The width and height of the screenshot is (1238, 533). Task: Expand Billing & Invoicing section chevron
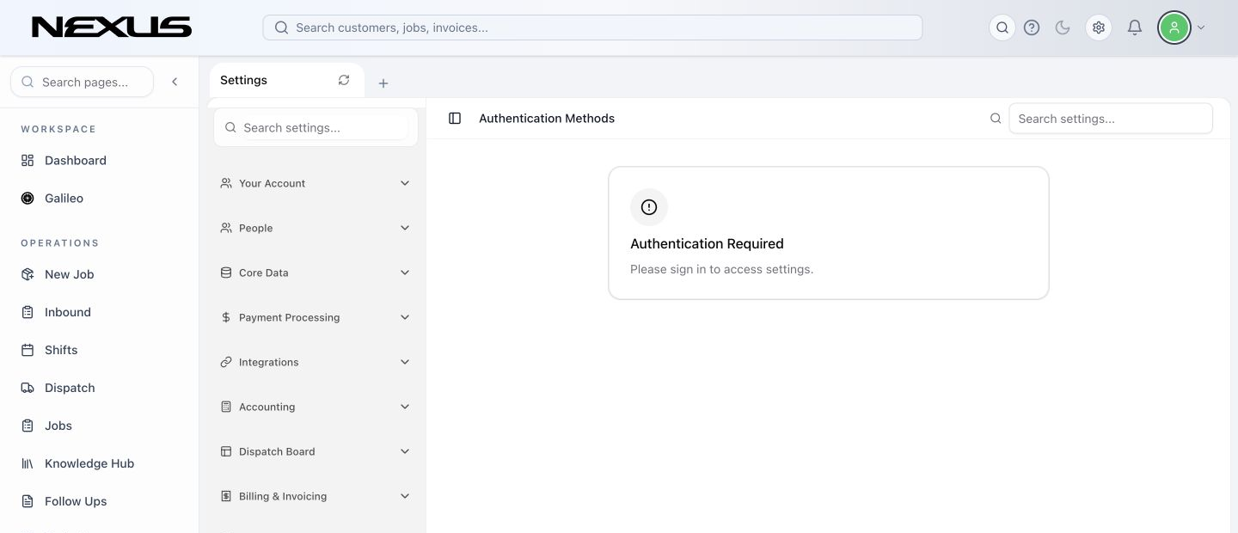[405, 496]
